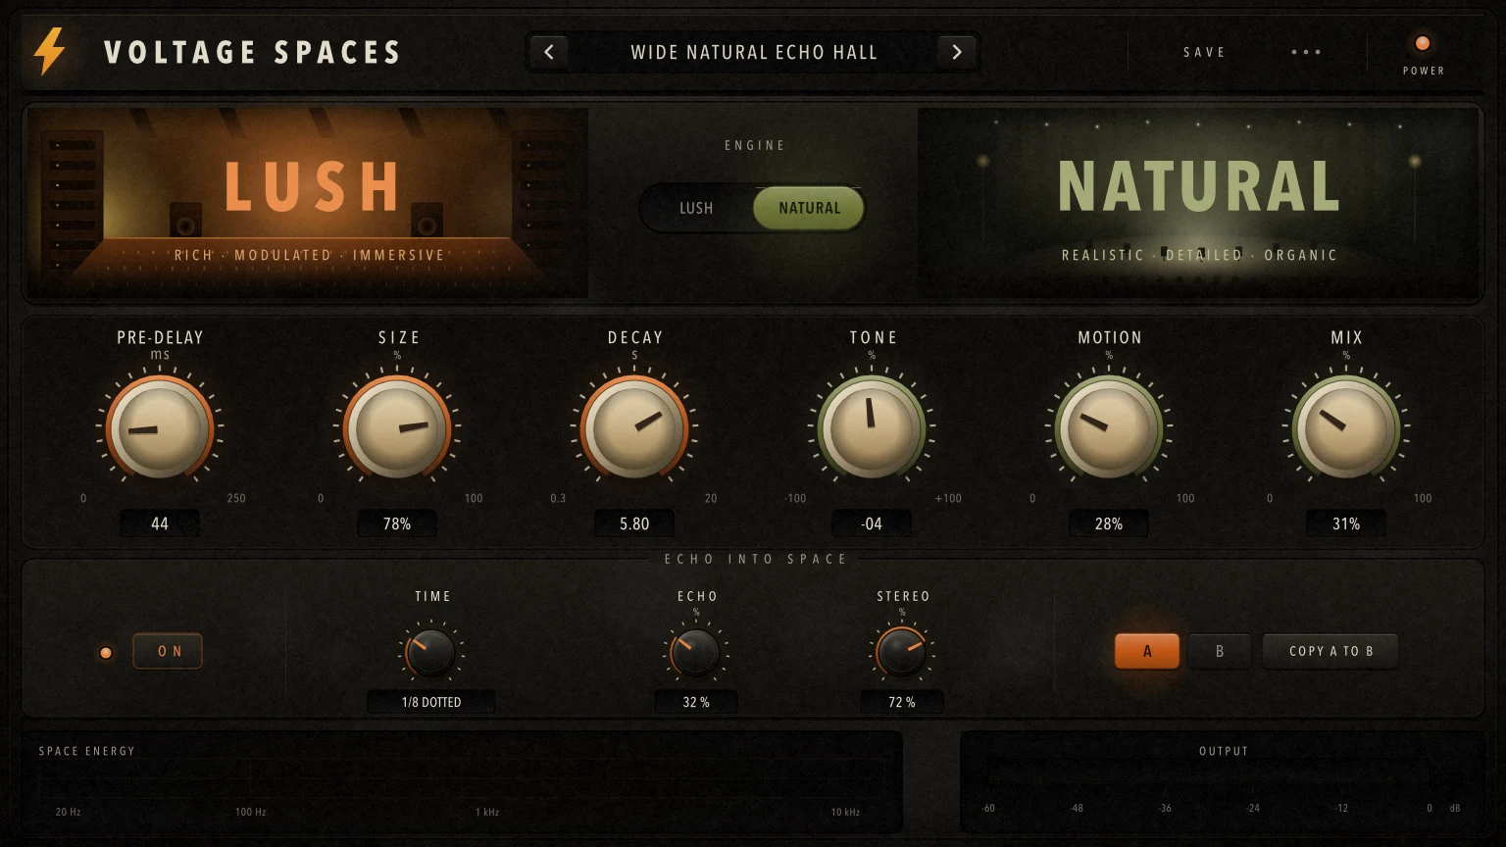Click the Pre-Delay value field 44
The image size is (1506, 847).
[x=160, y=523]
